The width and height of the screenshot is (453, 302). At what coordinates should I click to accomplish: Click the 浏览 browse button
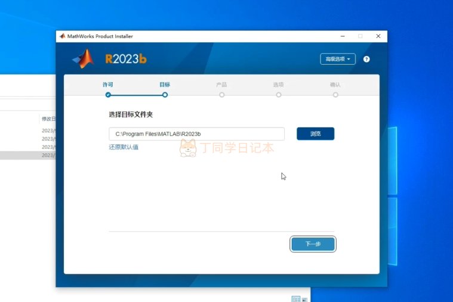(316, 134)
